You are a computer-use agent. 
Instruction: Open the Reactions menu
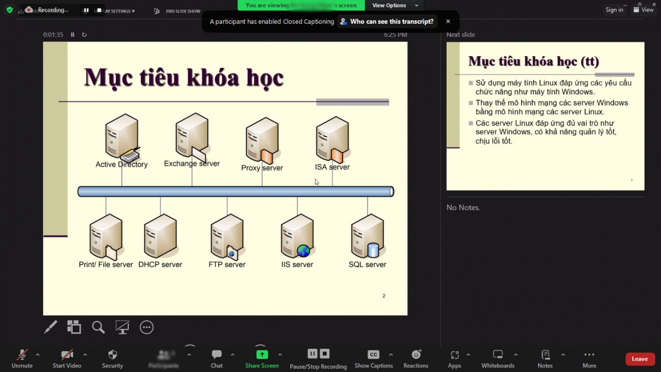click(x=416, y=358)
